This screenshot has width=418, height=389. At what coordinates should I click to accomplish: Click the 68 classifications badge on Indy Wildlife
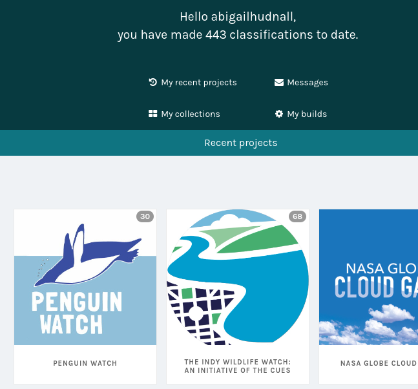click(297, 216)
